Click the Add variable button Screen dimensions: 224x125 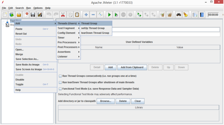pos(110,67)
